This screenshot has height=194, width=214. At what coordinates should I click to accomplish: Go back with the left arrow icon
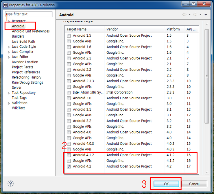point(185,14)
